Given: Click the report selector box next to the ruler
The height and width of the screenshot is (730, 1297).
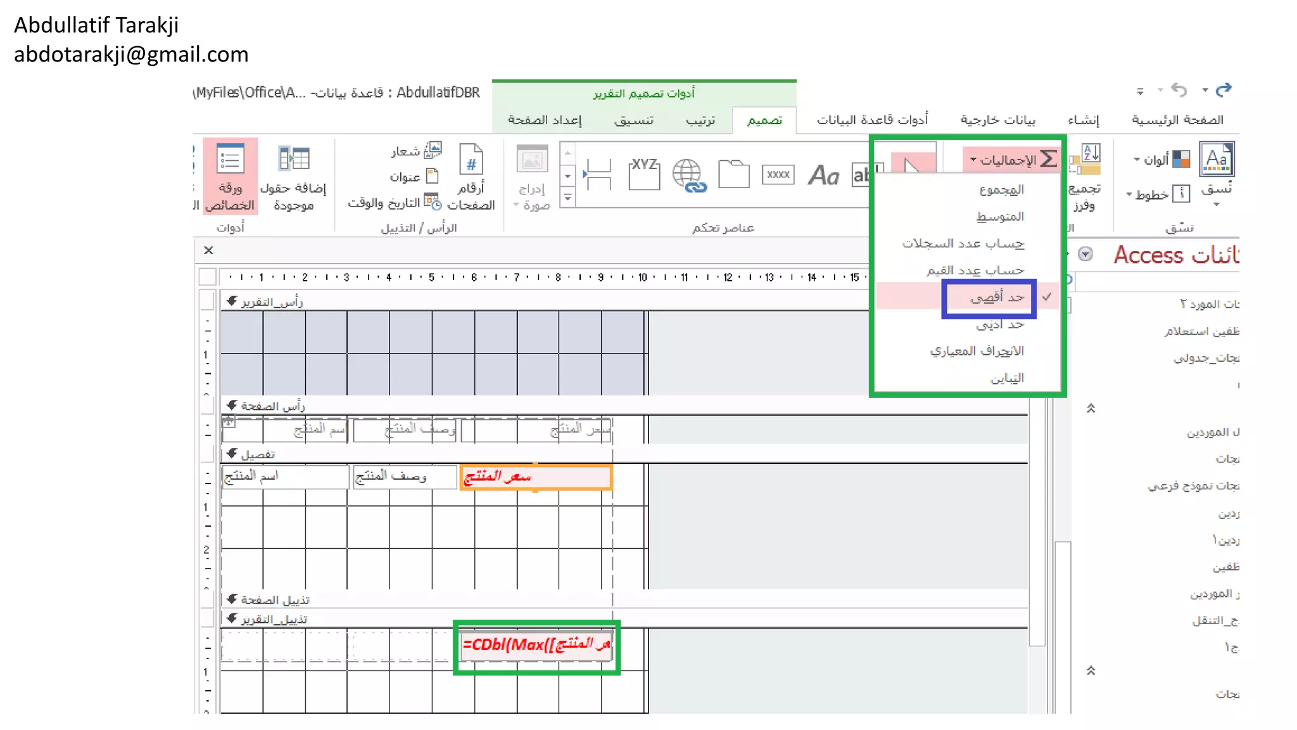Looking at the screenshot, I should pyautogui.click(x=207, y=277).
